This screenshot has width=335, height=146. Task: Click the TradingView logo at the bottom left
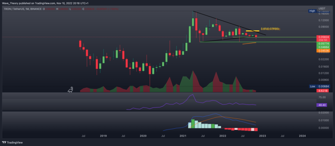12,142
